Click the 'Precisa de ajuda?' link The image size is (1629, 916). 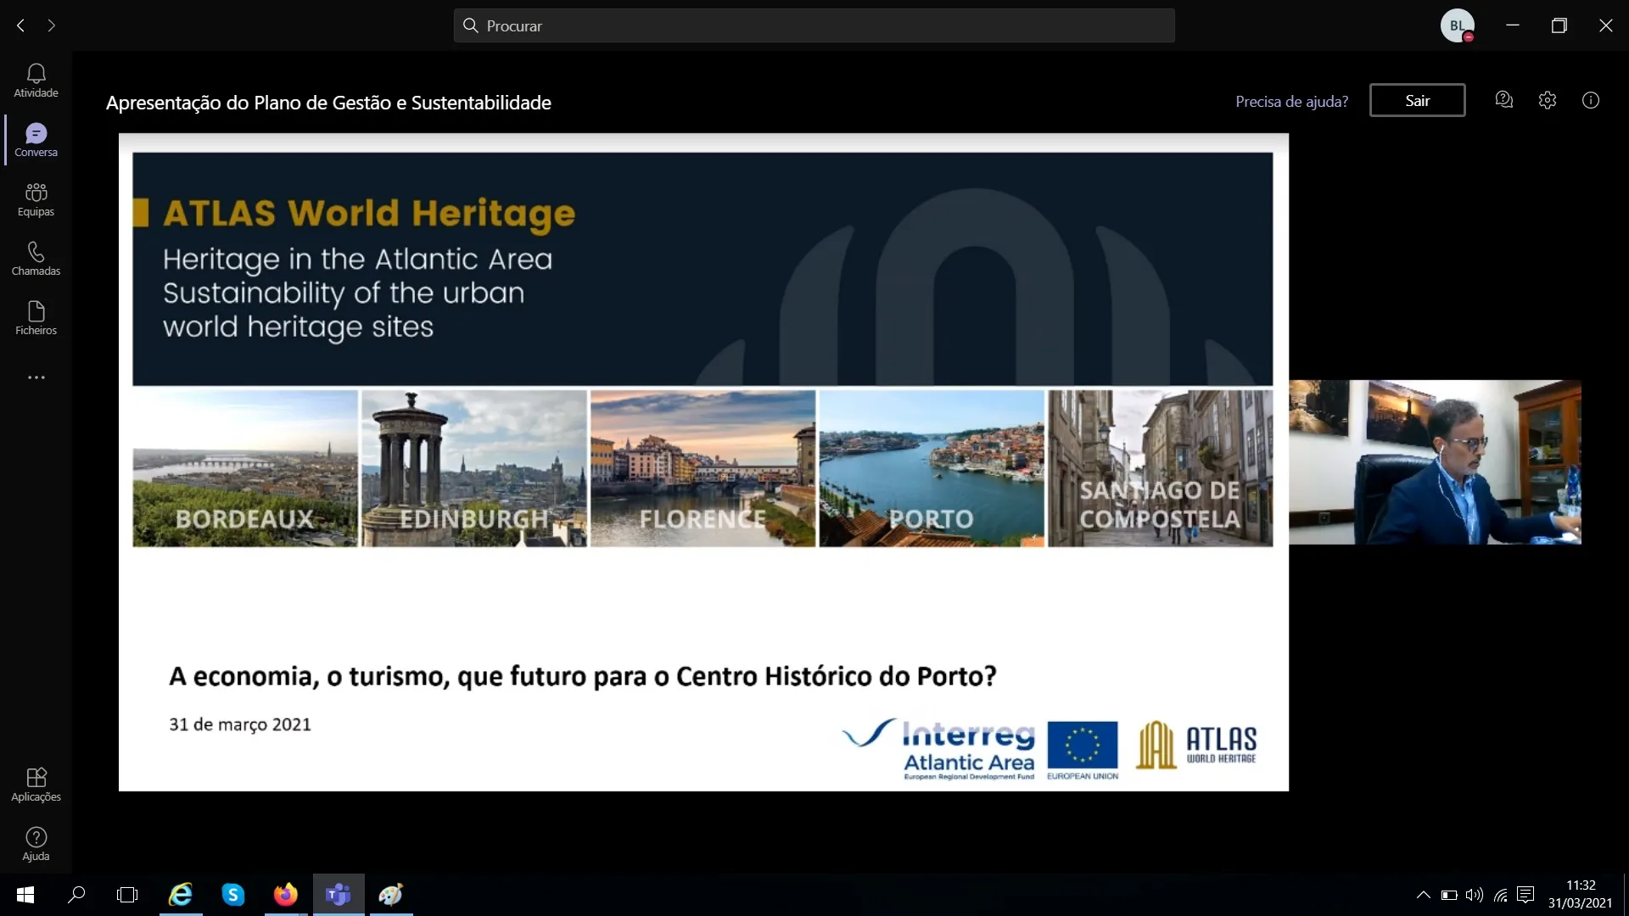coord(1291,101)
